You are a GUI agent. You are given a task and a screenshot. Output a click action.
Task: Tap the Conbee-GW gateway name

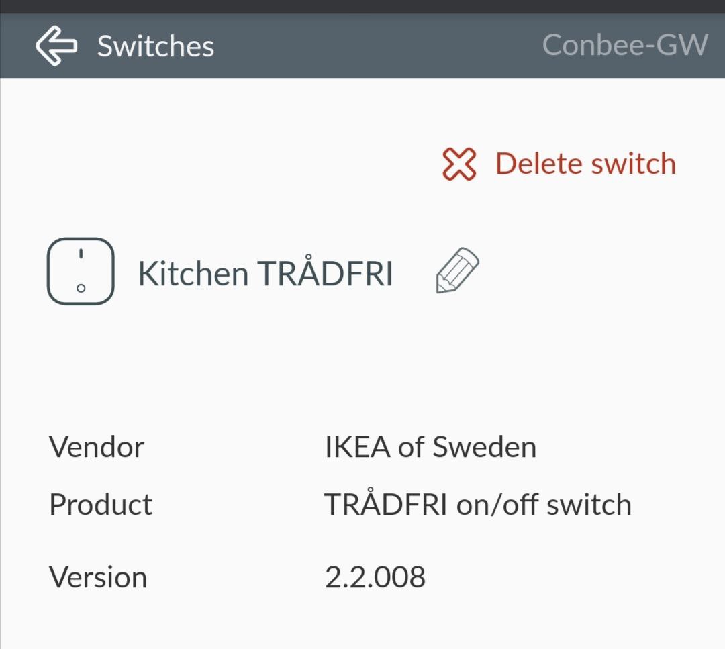pos(624,46)
